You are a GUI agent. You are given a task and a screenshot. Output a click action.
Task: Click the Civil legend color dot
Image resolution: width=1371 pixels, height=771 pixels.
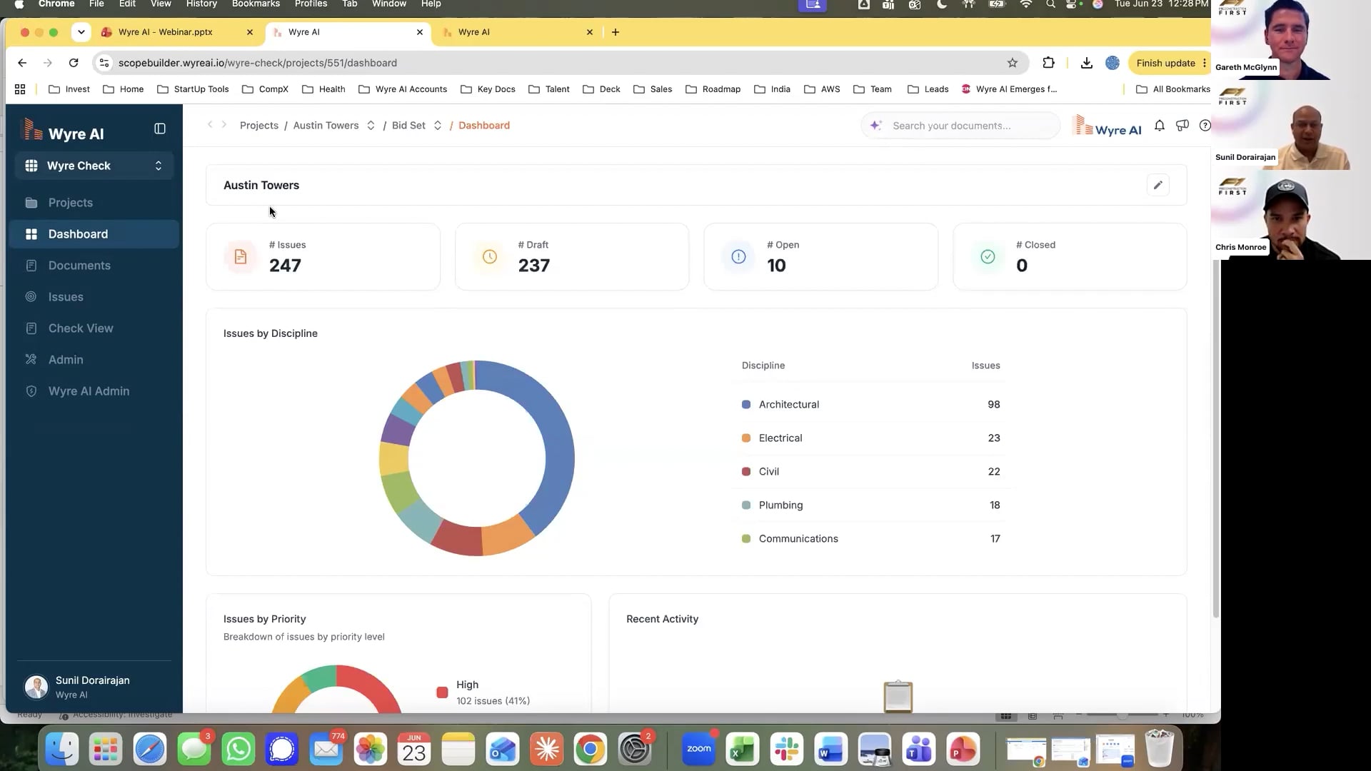click(x=746, y=471)
